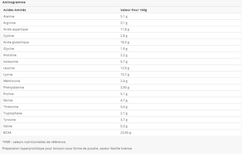Click the Cystine value 2,8 g
Screen dimensions: 242x154
coord(124,36)
